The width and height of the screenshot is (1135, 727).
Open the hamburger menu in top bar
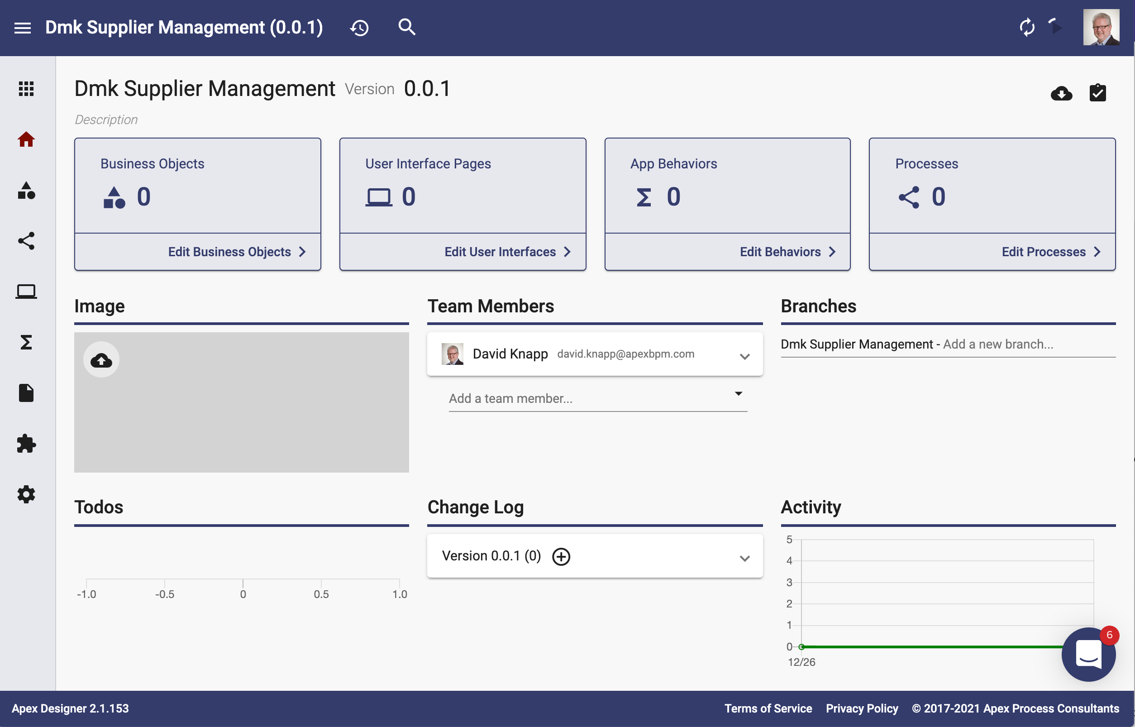point(23,28)
